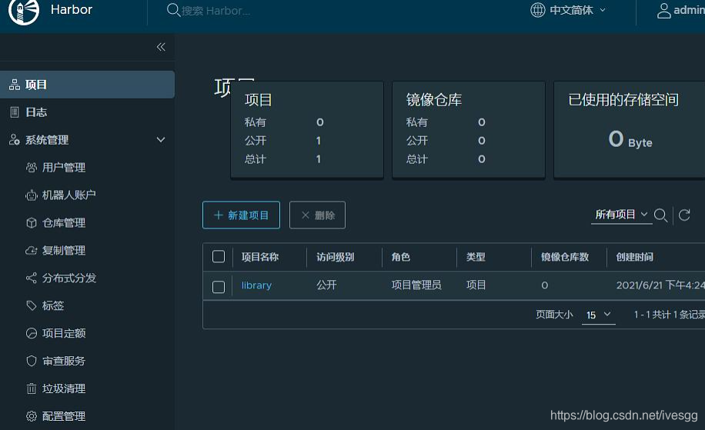This screenshot has height=430, width=705.
Task: Click the 类型 column header
Action: click(475, 257)
